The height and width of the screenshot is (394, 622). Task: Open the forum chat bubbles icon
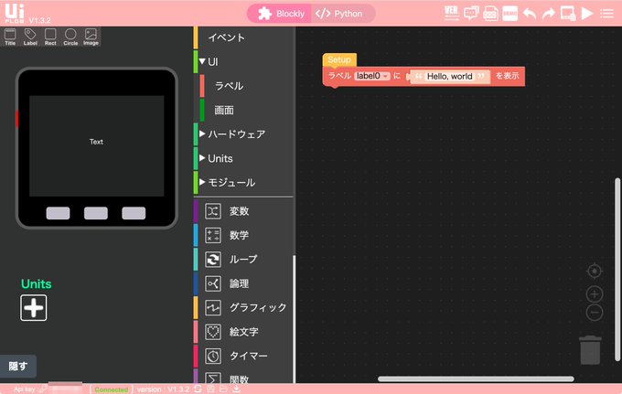click(x=471, y=13)
